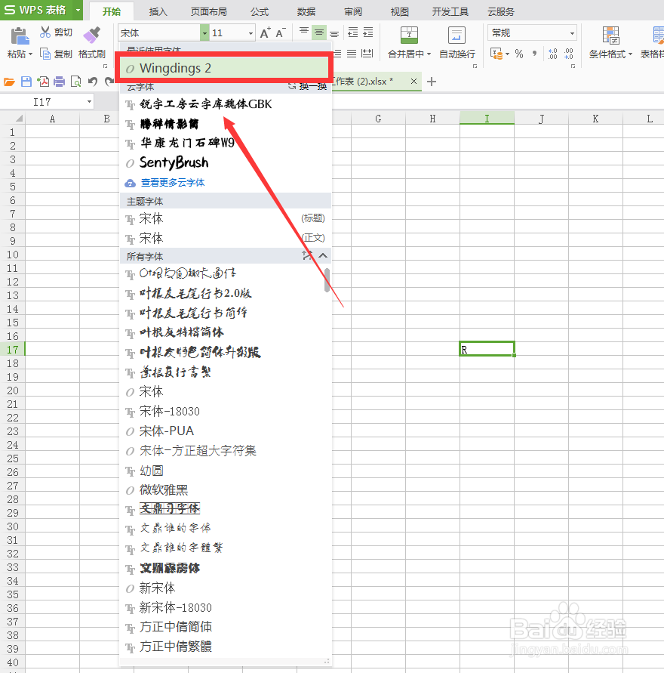Switch to 插入 ribbon tab
The image size is (664, 673).
click(158, 11)
